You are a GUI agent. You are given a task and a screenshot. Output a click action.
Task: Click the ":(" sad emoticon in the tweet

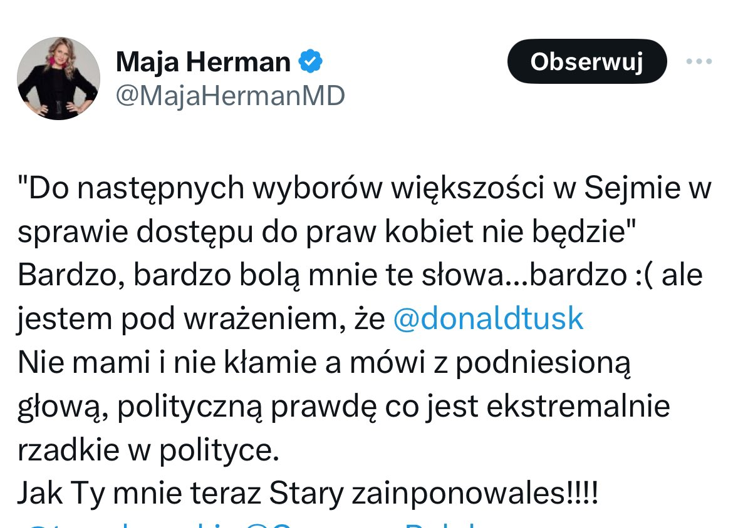coord(635,276)
